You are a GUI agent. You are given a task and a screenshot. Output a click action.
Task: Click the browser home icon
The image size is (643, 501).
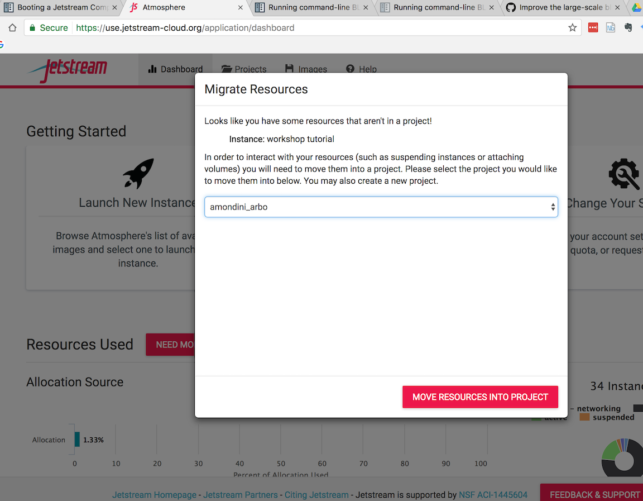tap(12, 28)
